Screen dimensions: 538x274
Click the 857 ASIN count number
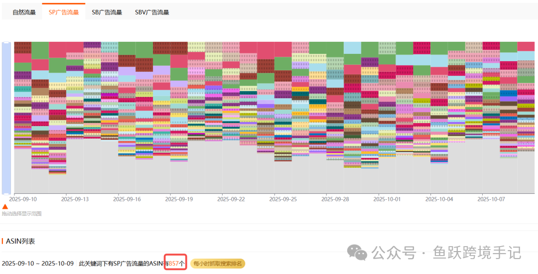pos(174,264)
